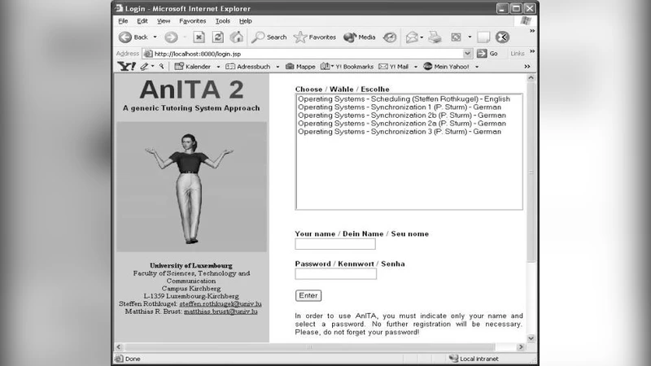651x366 pixels.
Task: Open the Mail button dropdown arrow
Action: [422, 37]
